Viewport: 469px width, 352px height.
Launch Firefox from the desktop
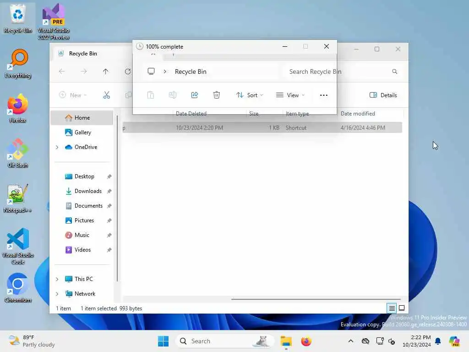[x=18, y=108]
